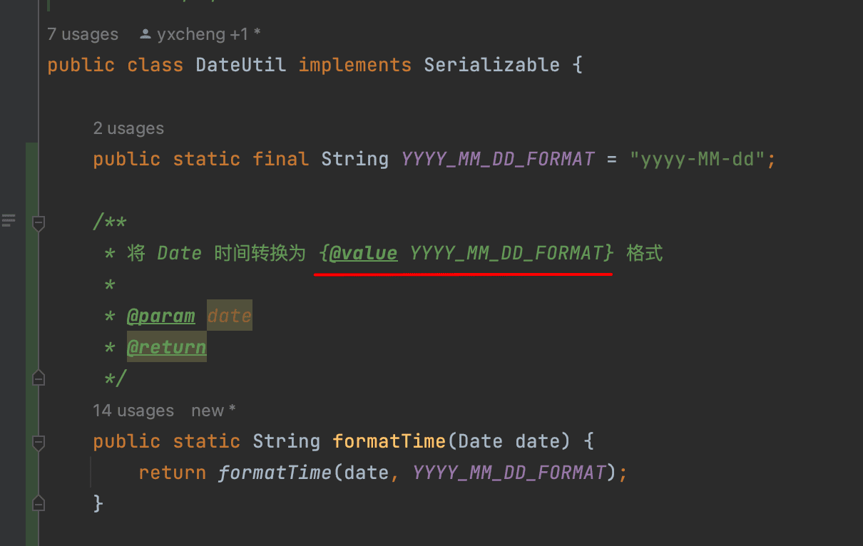Click the Serializable interface name

pos(491,65)
